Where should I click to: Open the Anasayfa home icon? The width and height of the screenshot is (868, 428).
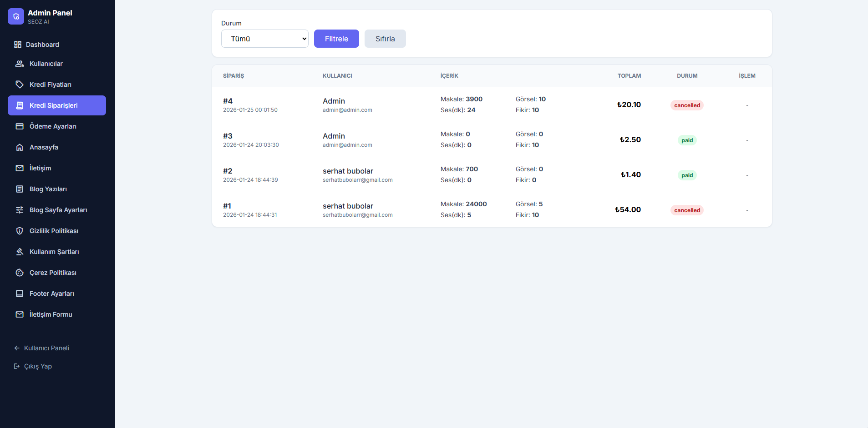20,147
